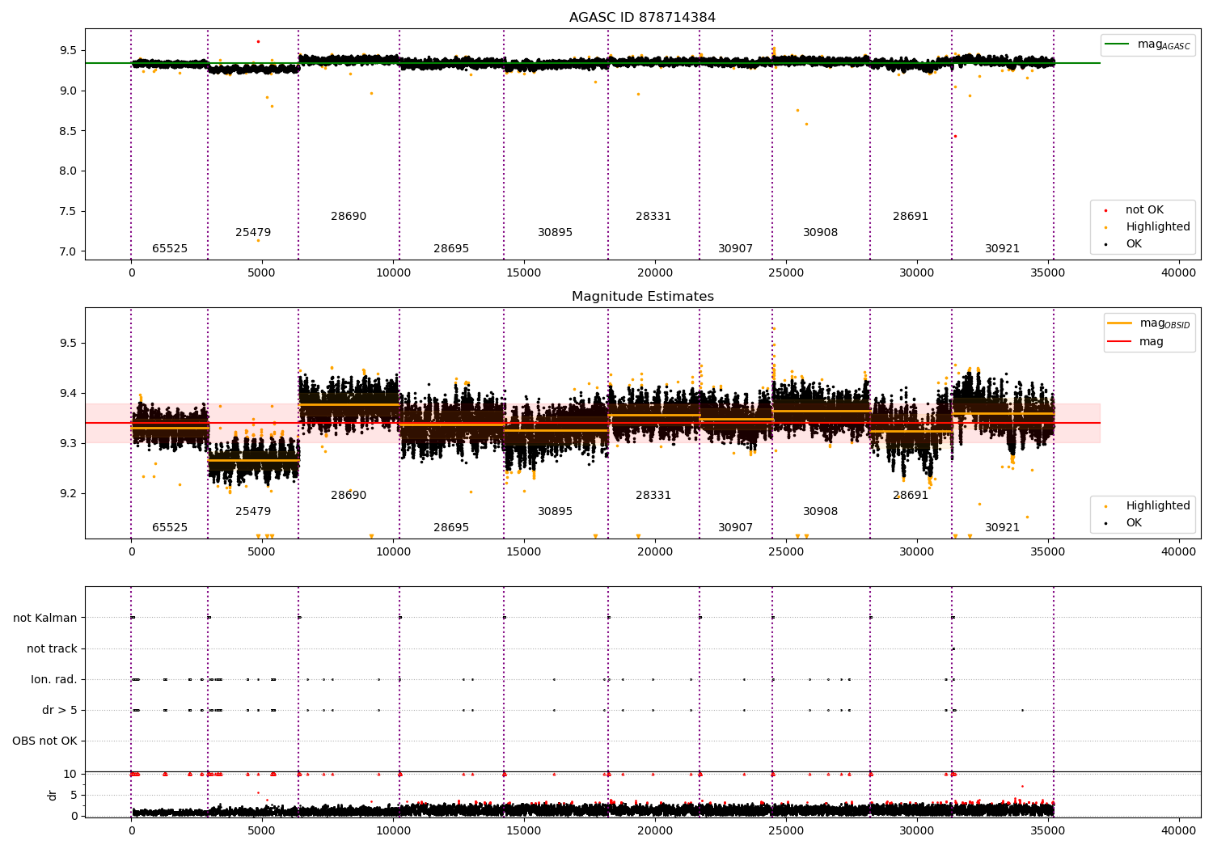Screen dimensions: 1213x849
Task: Click the plot title AGASC ID 878714384
Action: 642,18
